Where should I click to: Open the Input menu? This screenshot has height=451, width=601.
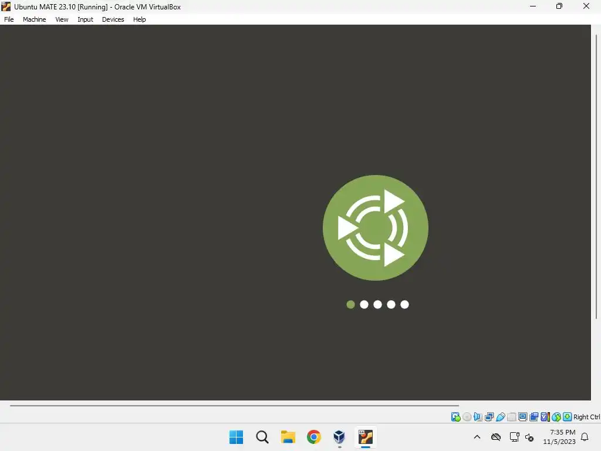coord(85,19)
